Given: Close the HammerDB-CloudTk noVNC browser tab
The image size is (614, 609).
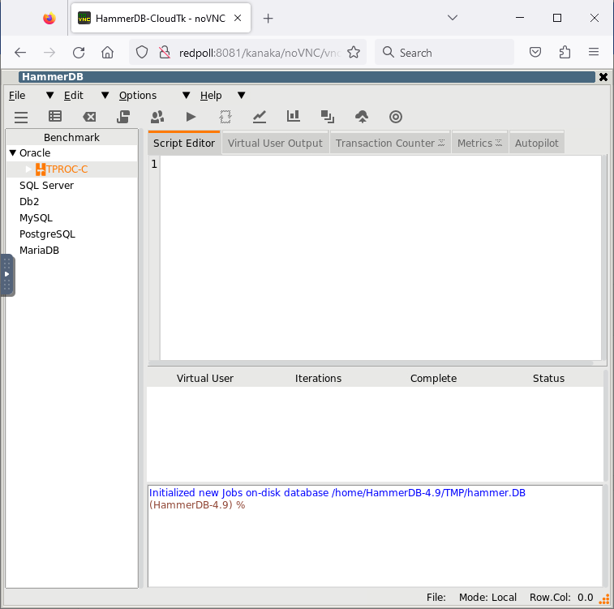Looking at the screenshot, I should pyautogui.click(x=238, y=18).
